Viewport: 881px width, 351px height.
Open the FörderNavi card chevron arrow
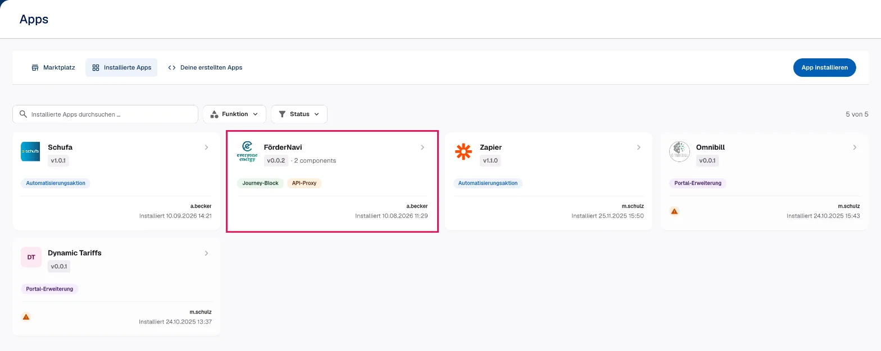[x=423, y=147]
